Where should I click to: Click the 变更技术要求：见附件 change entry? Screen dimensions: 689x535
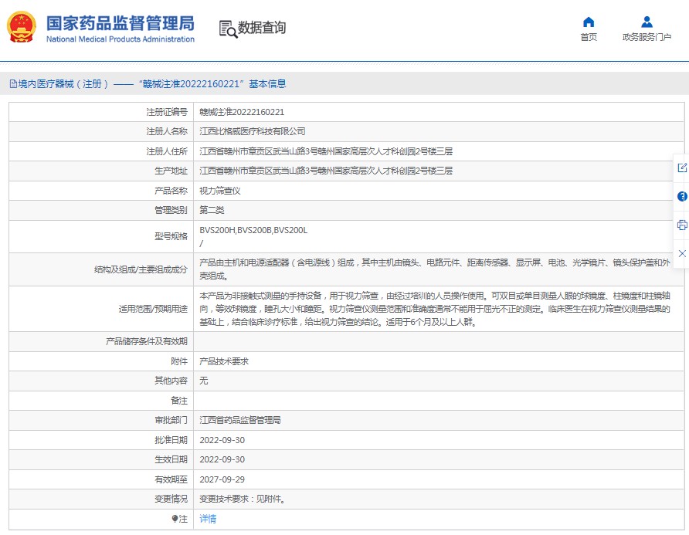click(242, 499)
